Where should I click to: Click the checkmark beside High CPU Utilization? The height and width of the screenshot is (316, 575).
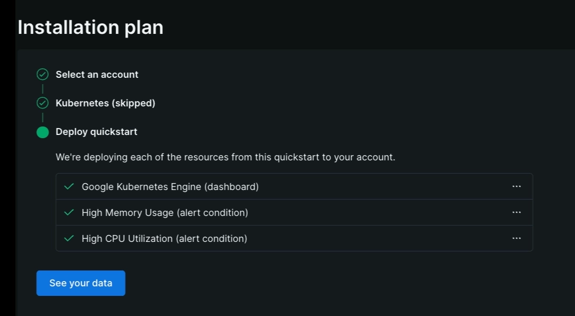68,238
